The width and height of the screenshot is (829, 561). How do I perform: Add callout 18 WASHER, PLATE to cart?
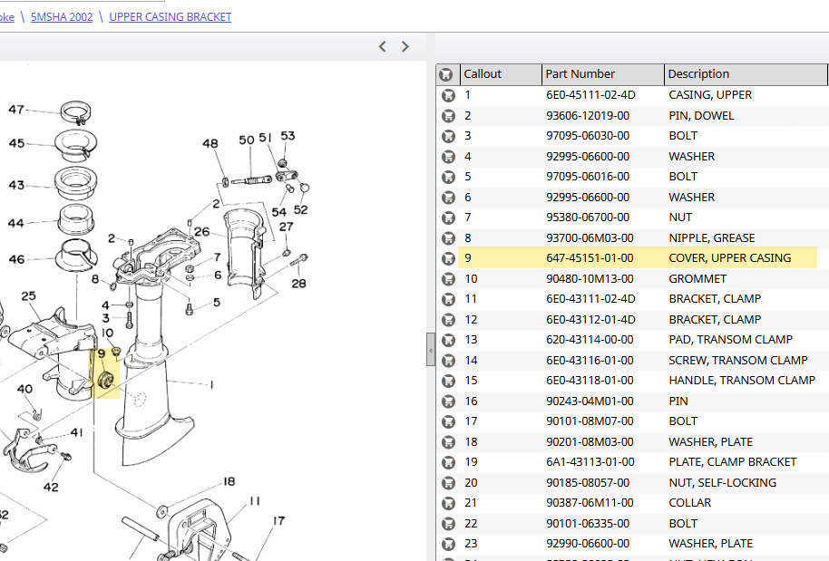coord(448,442)
